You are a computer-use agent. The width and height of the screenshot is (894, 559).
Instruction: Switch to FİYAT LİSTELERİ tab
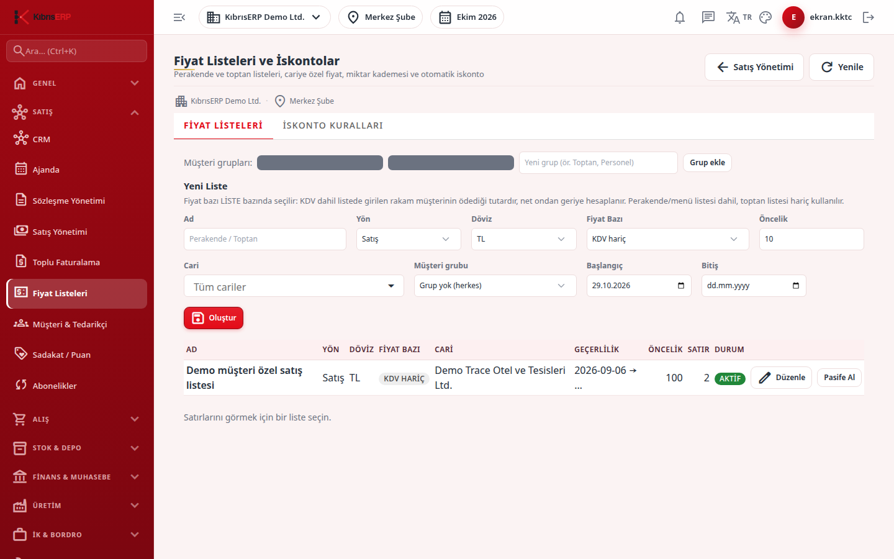[x=223, y=125]
